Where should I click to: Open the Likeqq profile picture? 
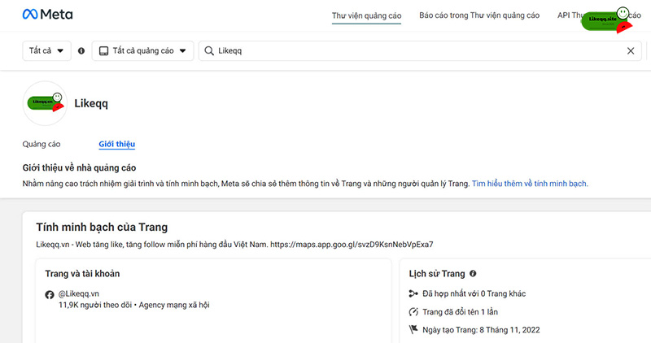[45, 103]
